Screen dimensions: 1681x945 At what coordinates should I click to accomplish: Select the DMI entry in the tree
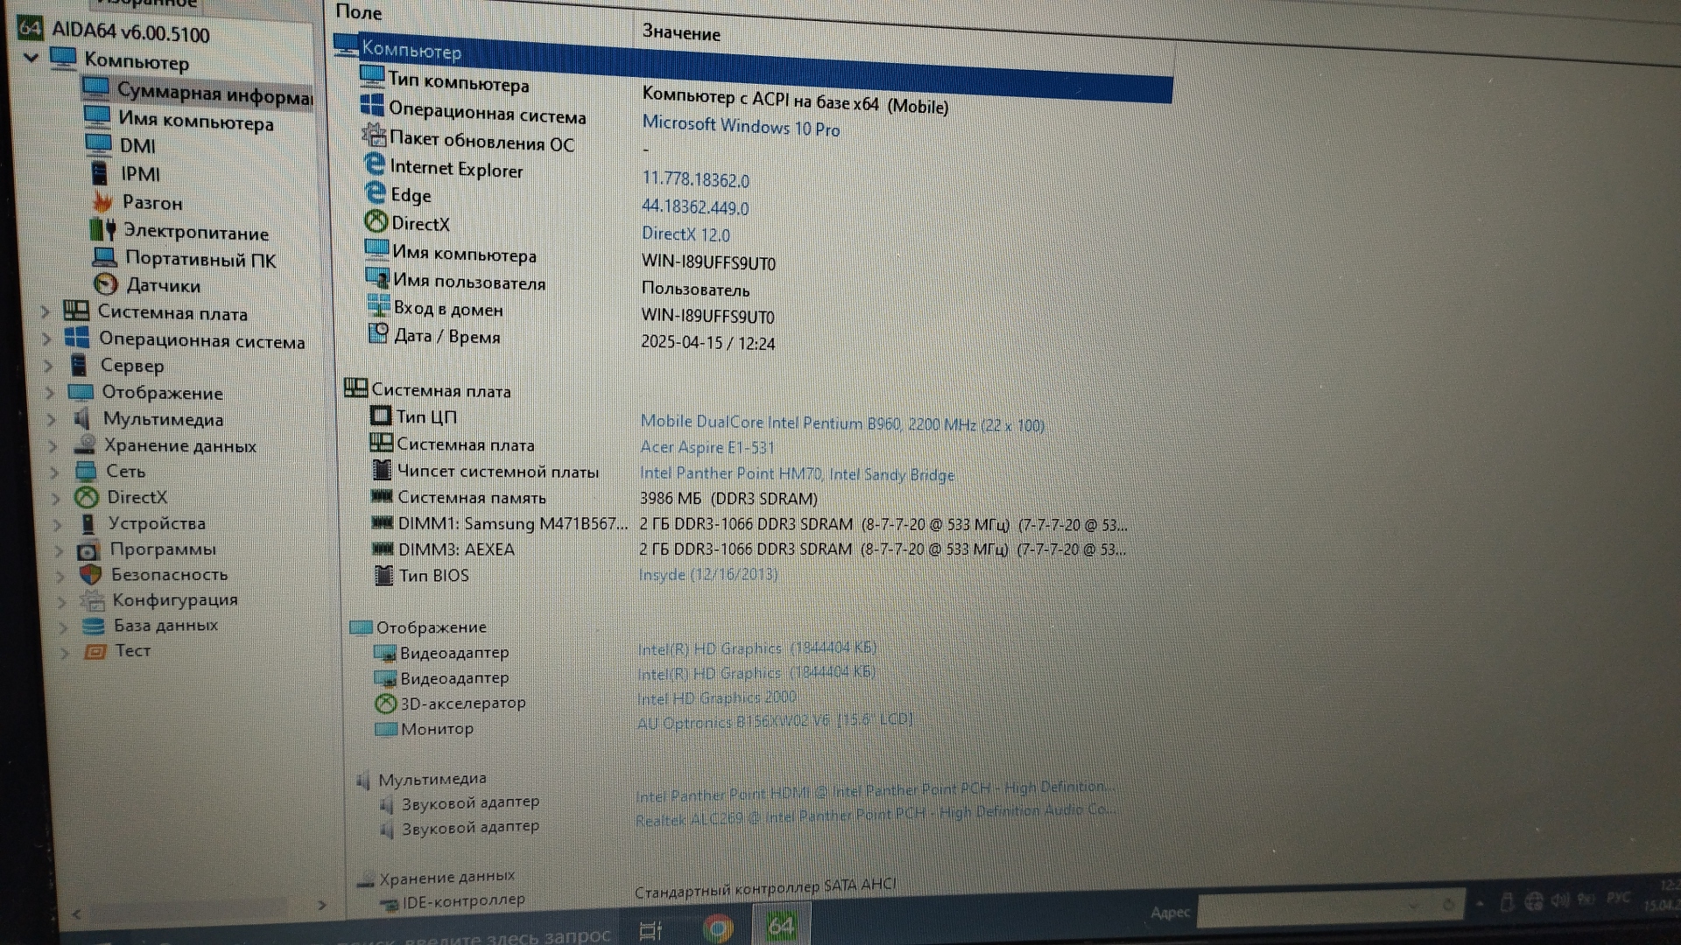[x=137, y=146]
